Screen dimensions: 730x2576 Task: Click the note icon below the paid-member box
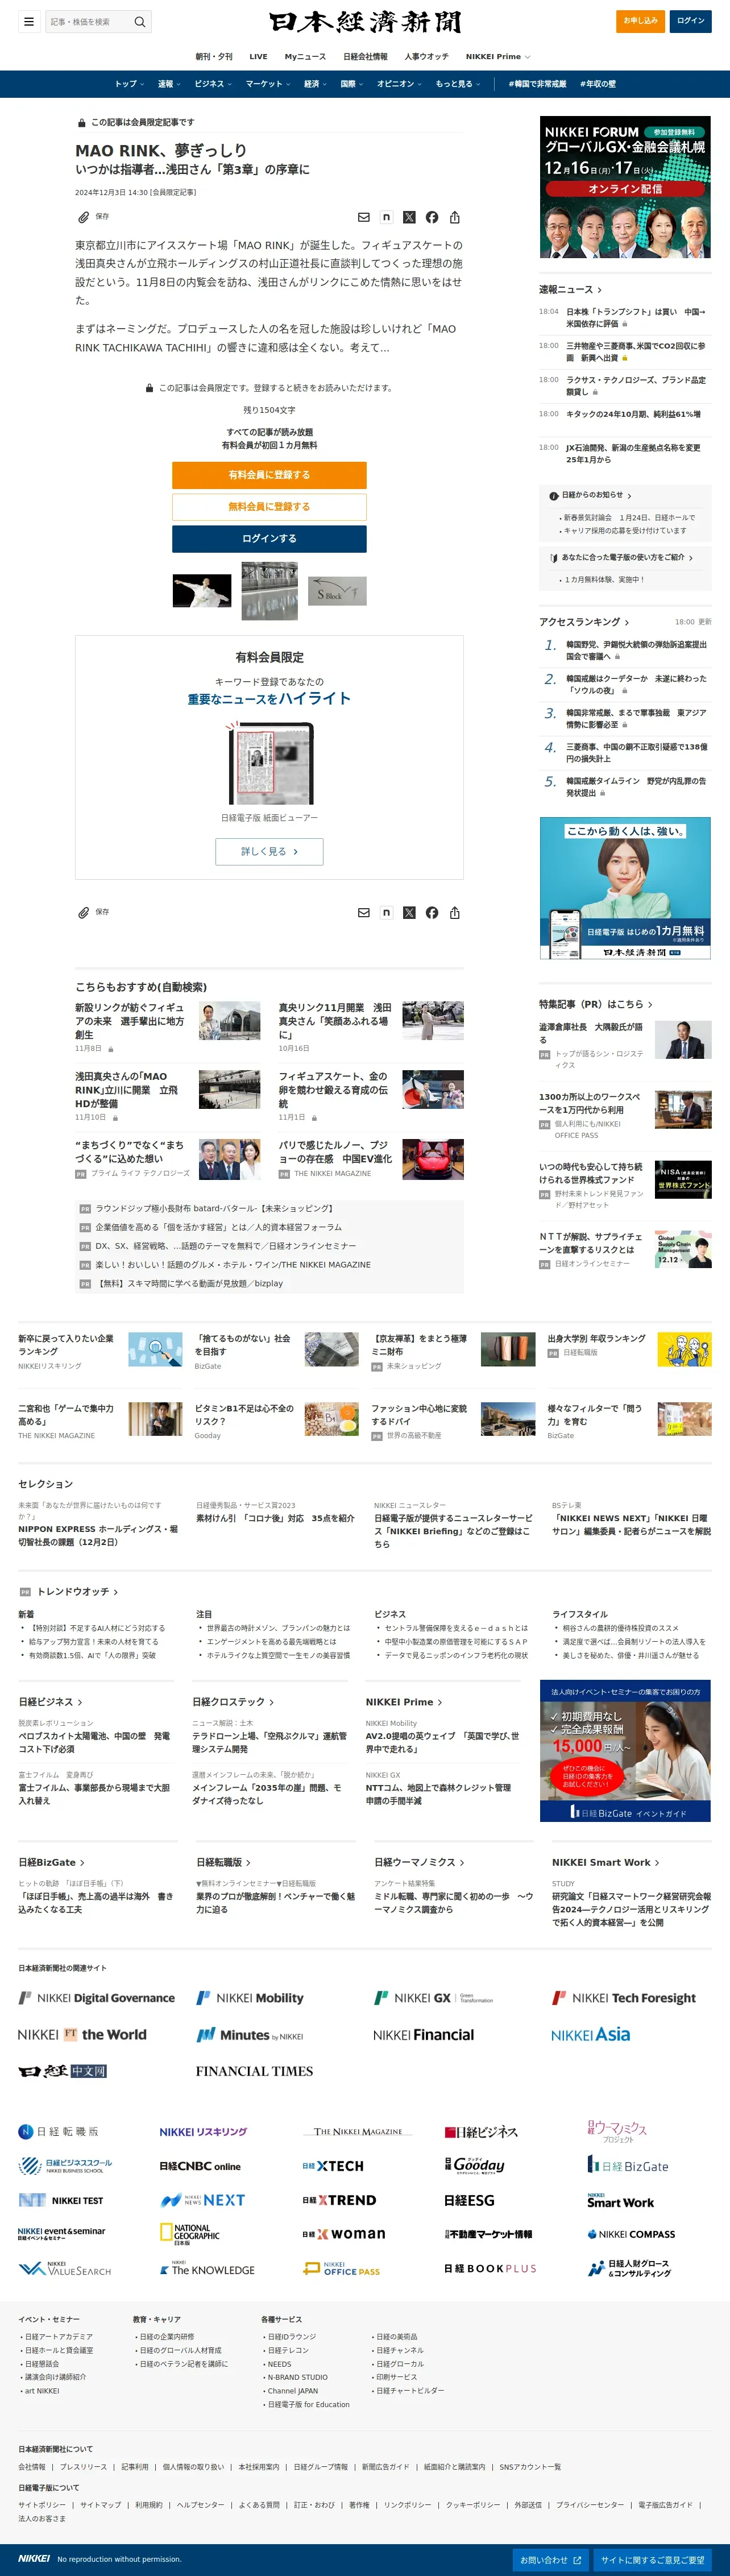(x=386, y=912)
